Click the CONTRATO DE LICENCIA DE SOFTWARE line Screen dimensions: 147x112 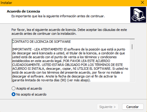point(41,42)
